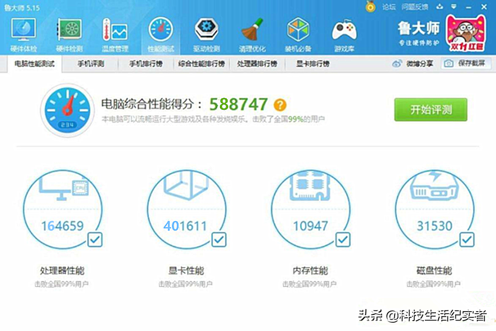Open the 装机必备 essential software icon
The image size is (496, 331).
pyautogui.click(x=298, y=33)
